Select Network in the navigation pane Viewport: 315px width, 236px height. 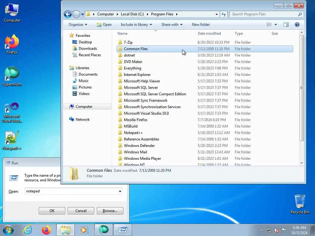pos(82,120)
